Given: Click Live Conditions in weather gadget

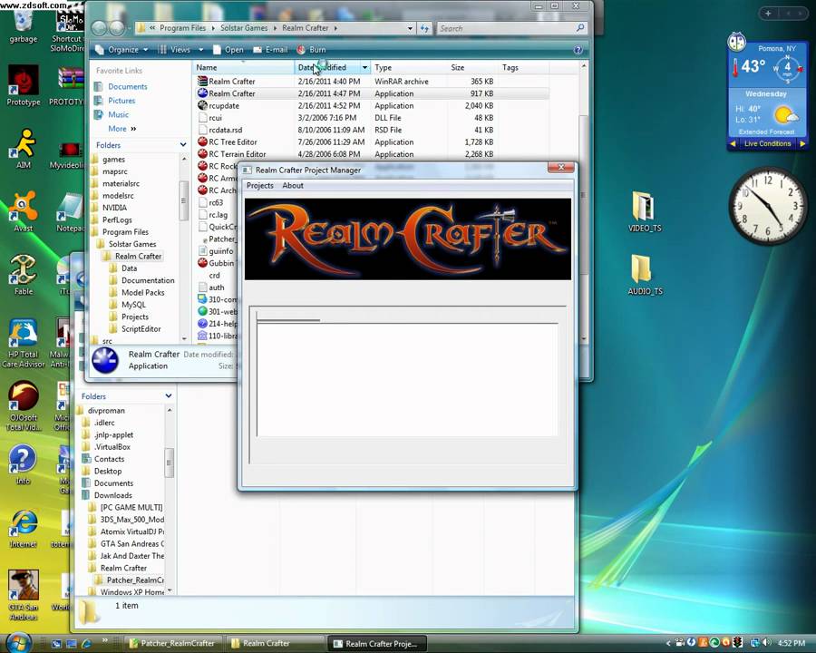Looking at the screenshot, I should click(767, 143).
